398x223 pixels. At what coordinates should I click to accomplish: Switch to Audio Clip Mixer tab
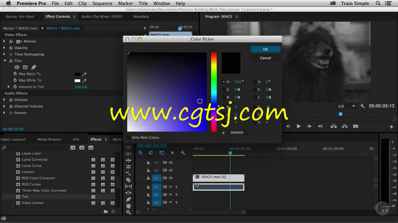[101, 16]
